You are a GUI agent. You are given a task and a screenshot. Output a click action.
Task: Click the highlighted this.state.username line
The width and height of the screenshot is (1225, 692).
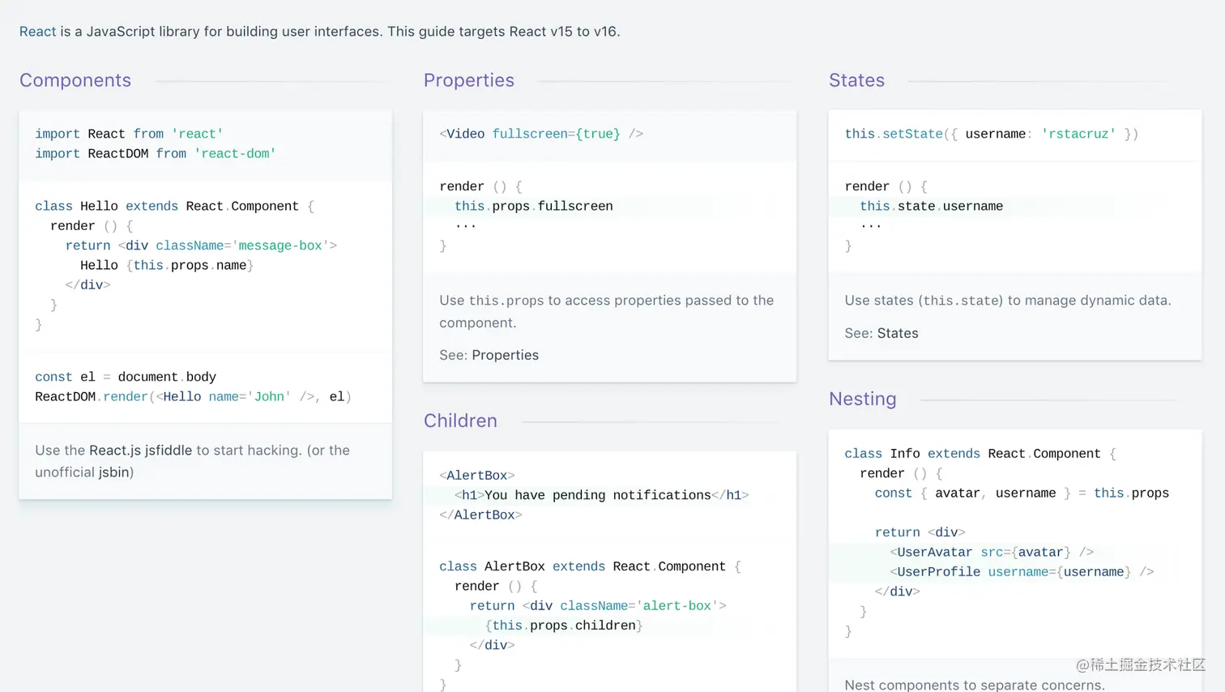tap(932, 206)
